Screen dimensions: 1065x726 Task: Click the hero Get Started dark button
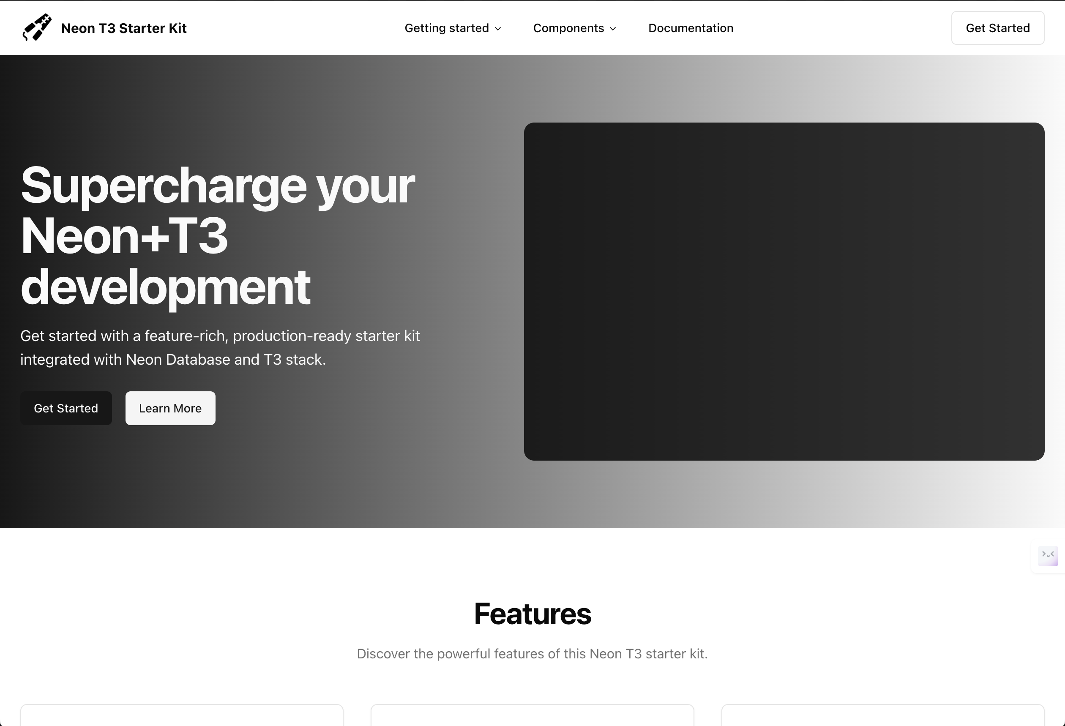66,408
